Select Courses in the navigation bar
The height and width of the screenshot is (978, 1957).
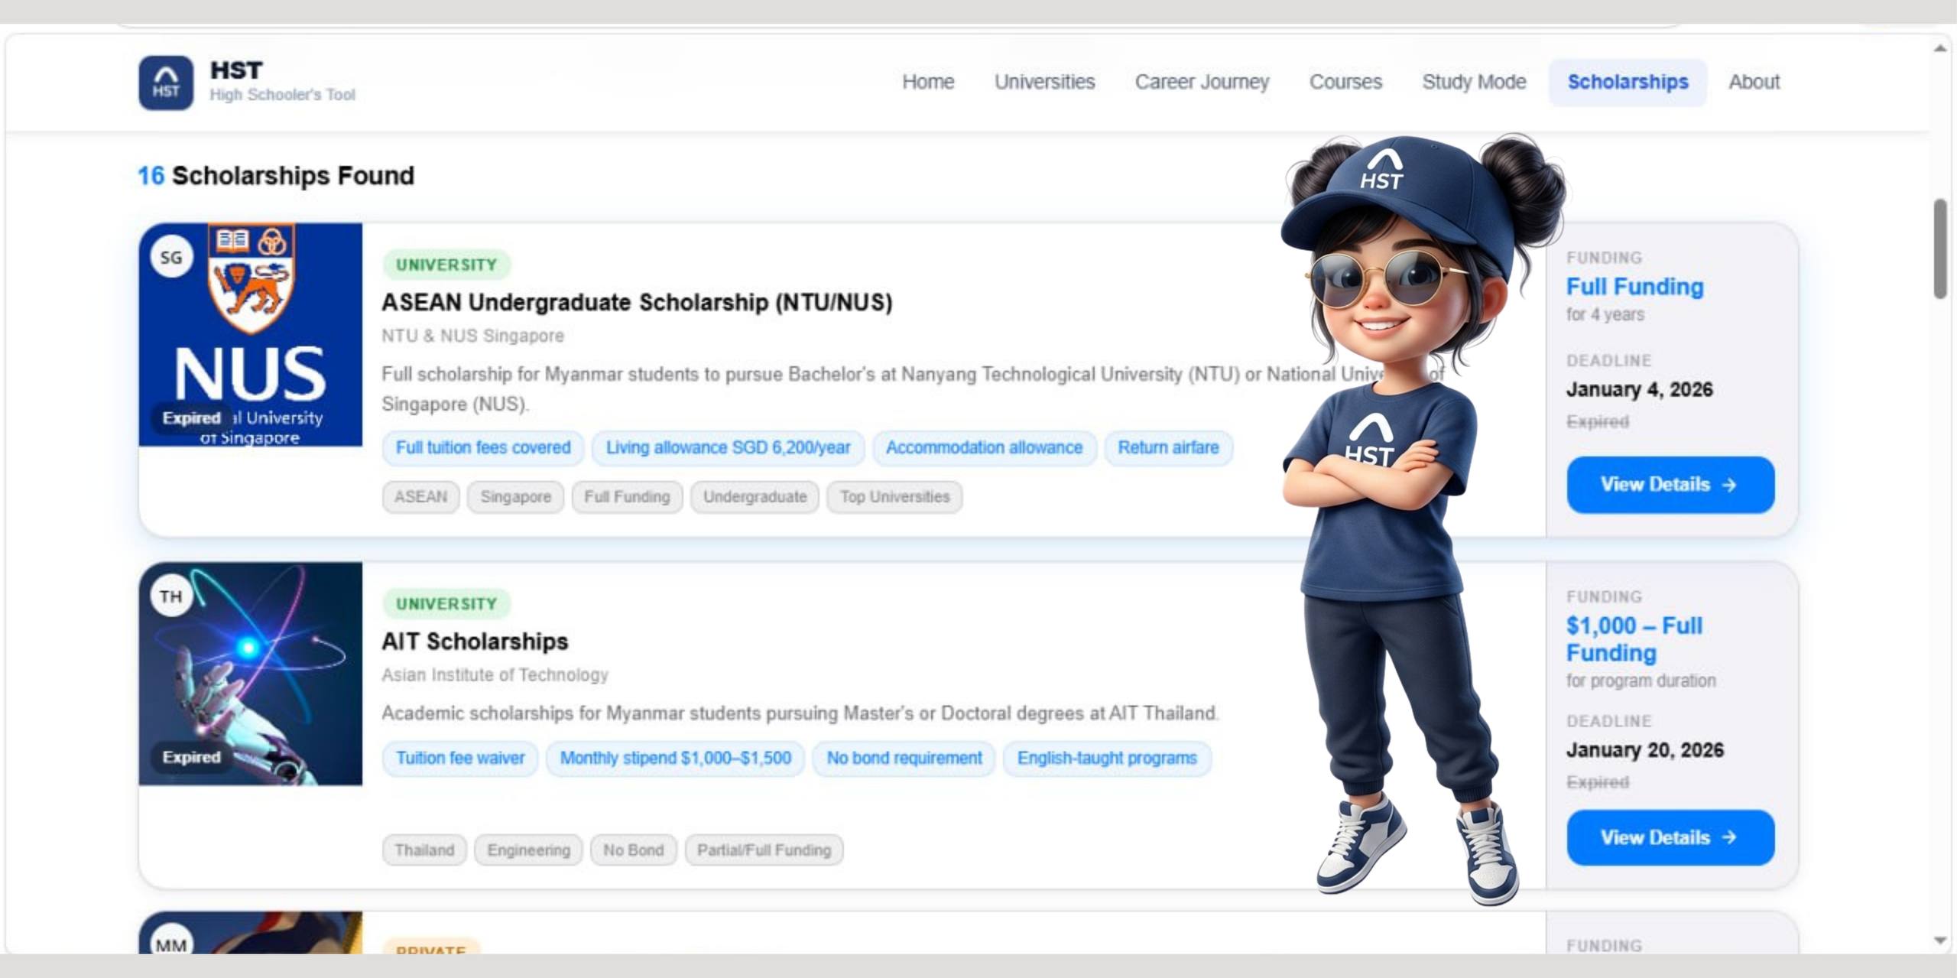1345,82
